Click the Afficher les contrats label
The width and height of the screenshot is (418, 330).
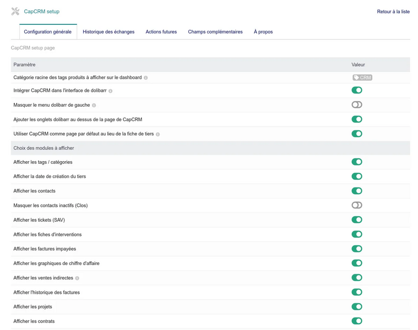pos(34,321)
